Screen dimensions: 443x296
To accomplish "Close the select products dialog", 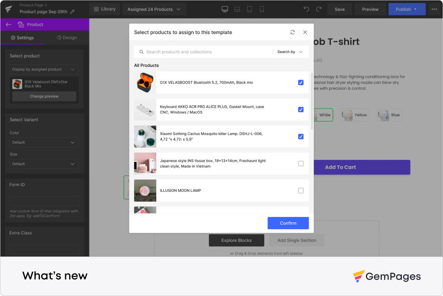I will (305, 32).
